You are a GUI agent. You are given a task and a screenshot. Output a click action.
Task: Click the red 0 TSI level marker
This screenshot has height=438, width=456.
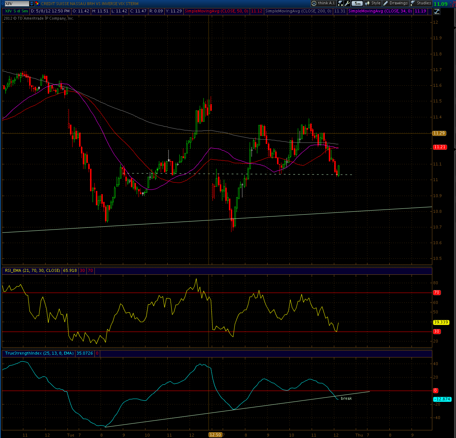435,391
